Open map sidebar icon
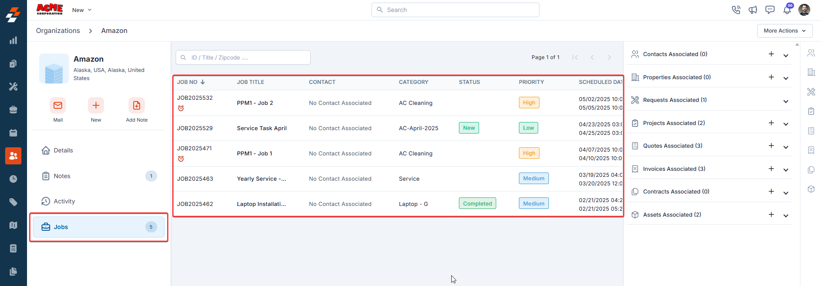The width and height of the screenshot is (821, 286). 13,225
